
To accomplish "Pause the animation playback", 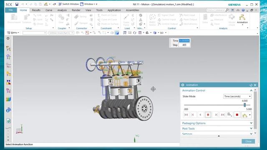I will (x=208, y=115).
